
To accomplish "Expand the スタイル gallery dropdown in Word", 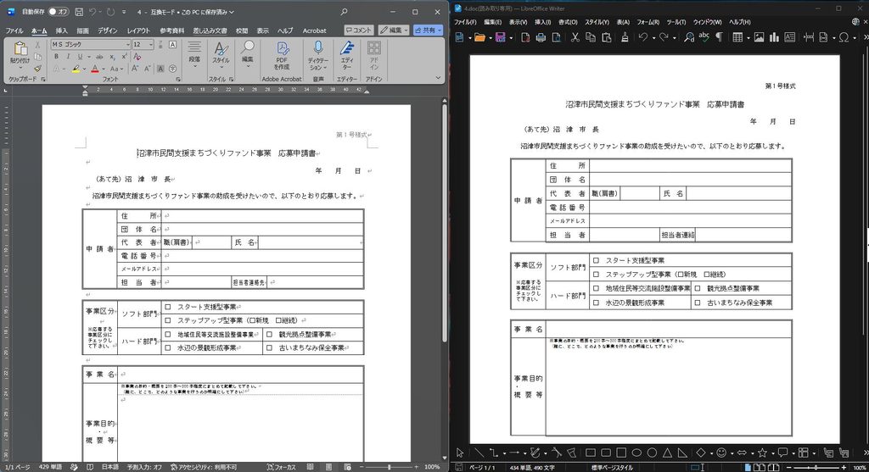I will coord(221,66).
